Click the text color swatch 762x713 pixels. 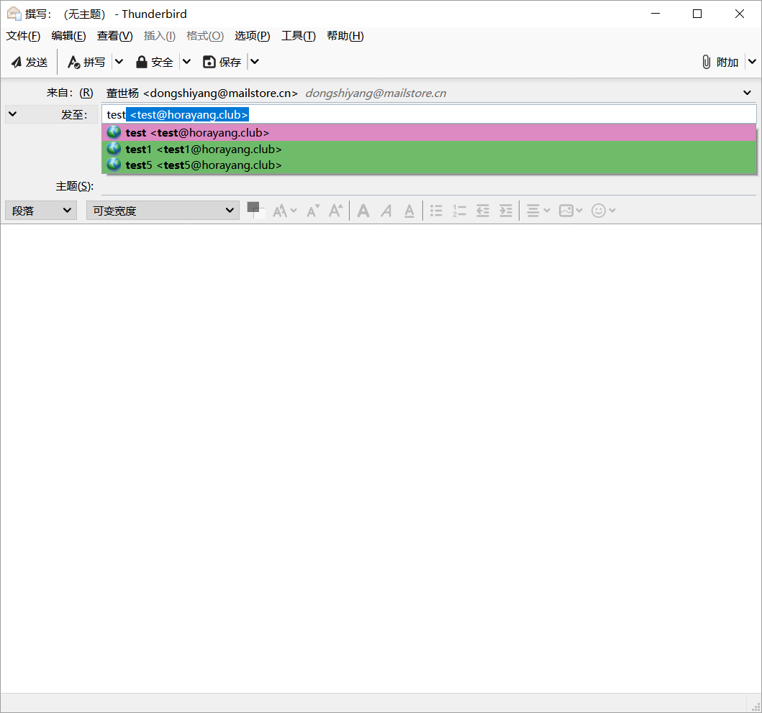pos(255,210)
